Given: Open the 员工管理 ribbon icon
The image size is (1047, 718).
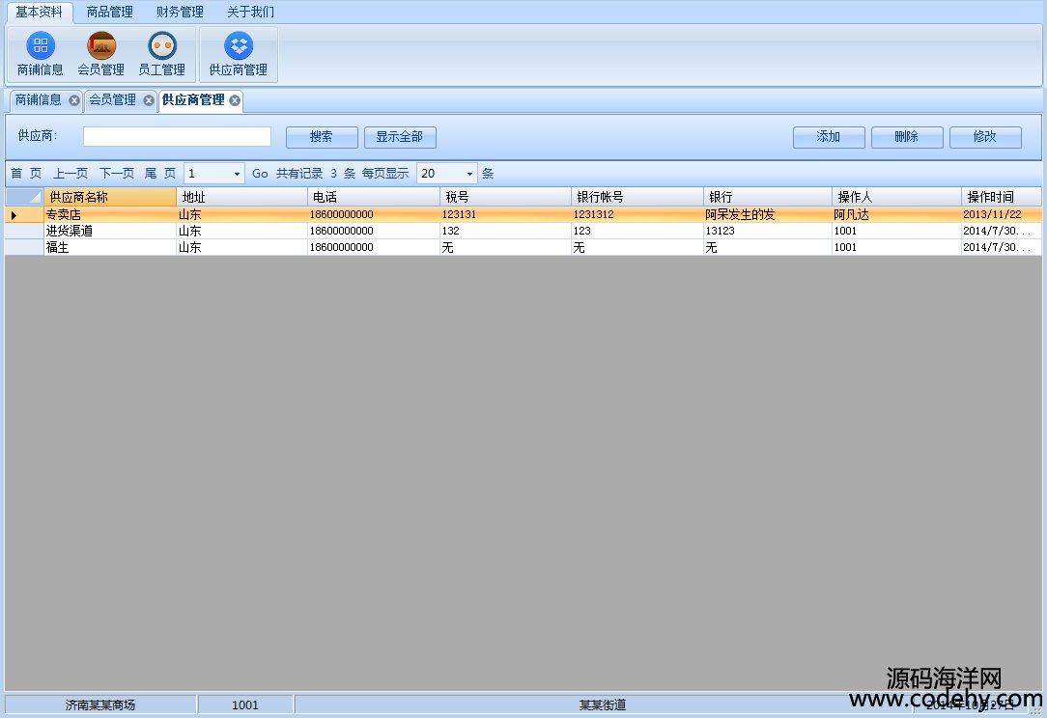Looking at the screenshot, I should [161, 54].
